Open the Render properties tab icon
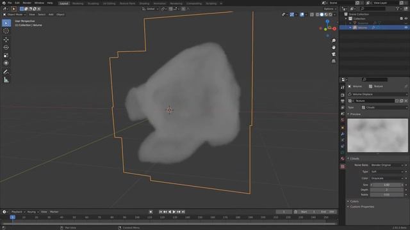 (x=343, y=95)
